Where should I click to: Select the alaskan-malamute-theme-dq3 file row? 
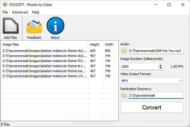pyautogui.click(x=59, y=56)
